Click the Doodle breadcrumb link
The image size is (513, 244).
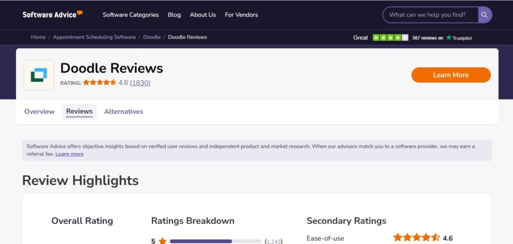click(152, 37)
